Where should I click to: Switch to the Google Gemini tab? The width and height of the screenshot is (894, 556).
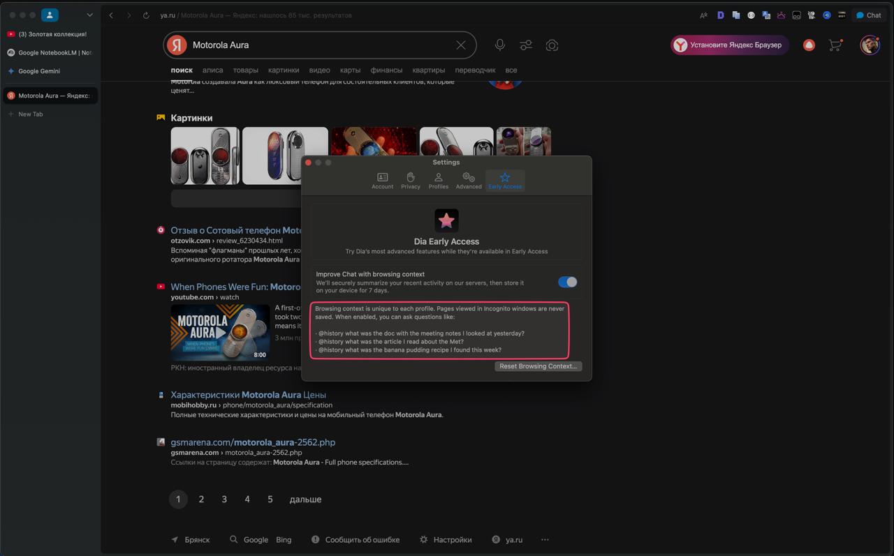50,71
